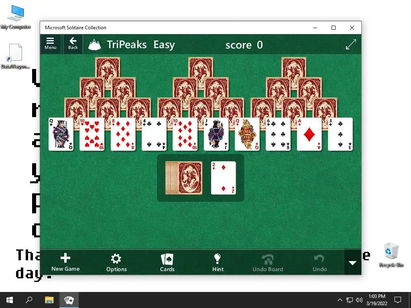Open Options gear in bottom bar
The image size is (411, 308).
pyautogui.click(x=116, y=262)
